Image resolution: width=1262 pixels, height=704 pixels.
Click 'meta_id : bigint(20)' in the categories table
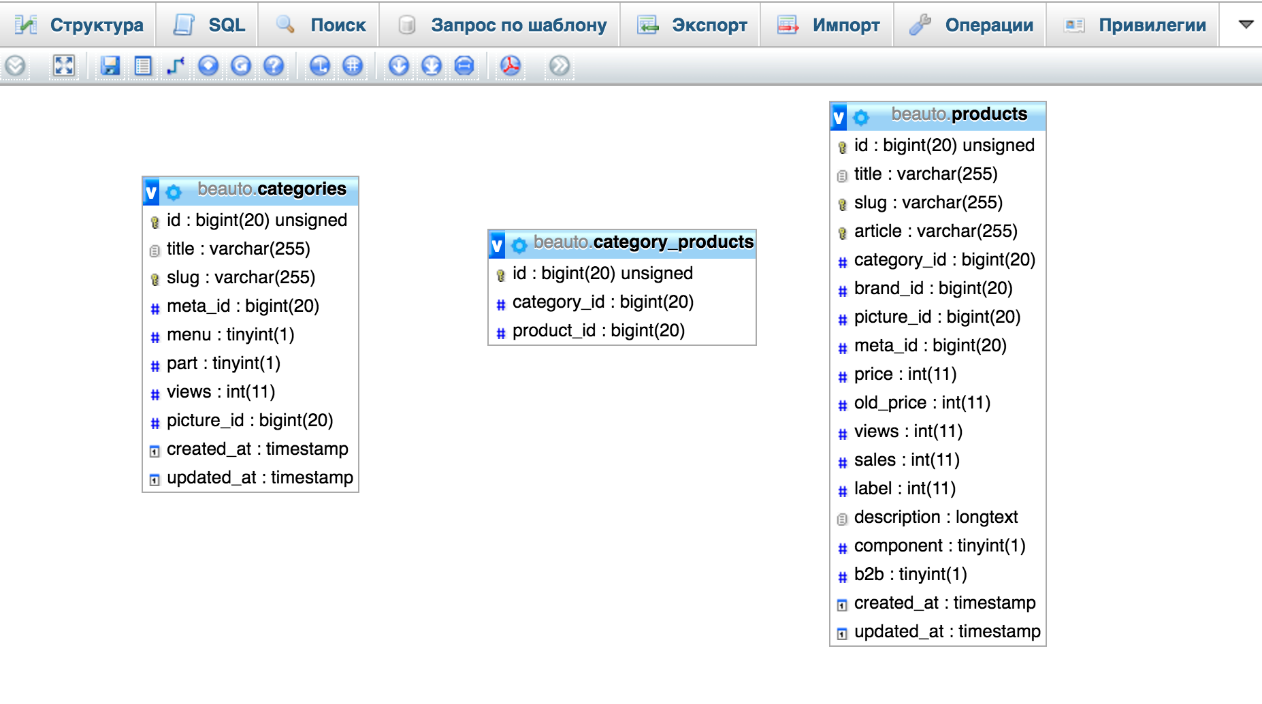(x=250, y=306)
